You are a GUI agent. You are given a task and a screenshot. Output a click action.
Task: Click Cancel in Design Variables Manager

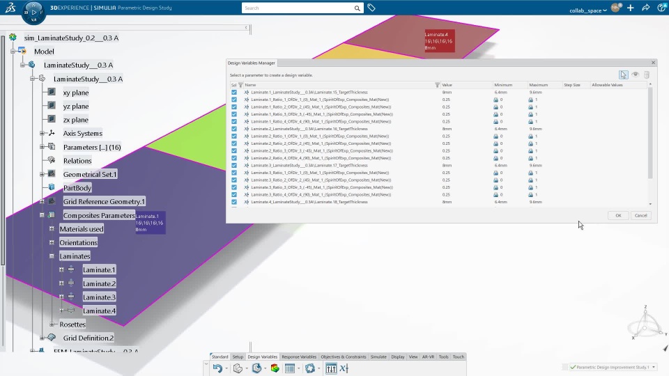640,215
